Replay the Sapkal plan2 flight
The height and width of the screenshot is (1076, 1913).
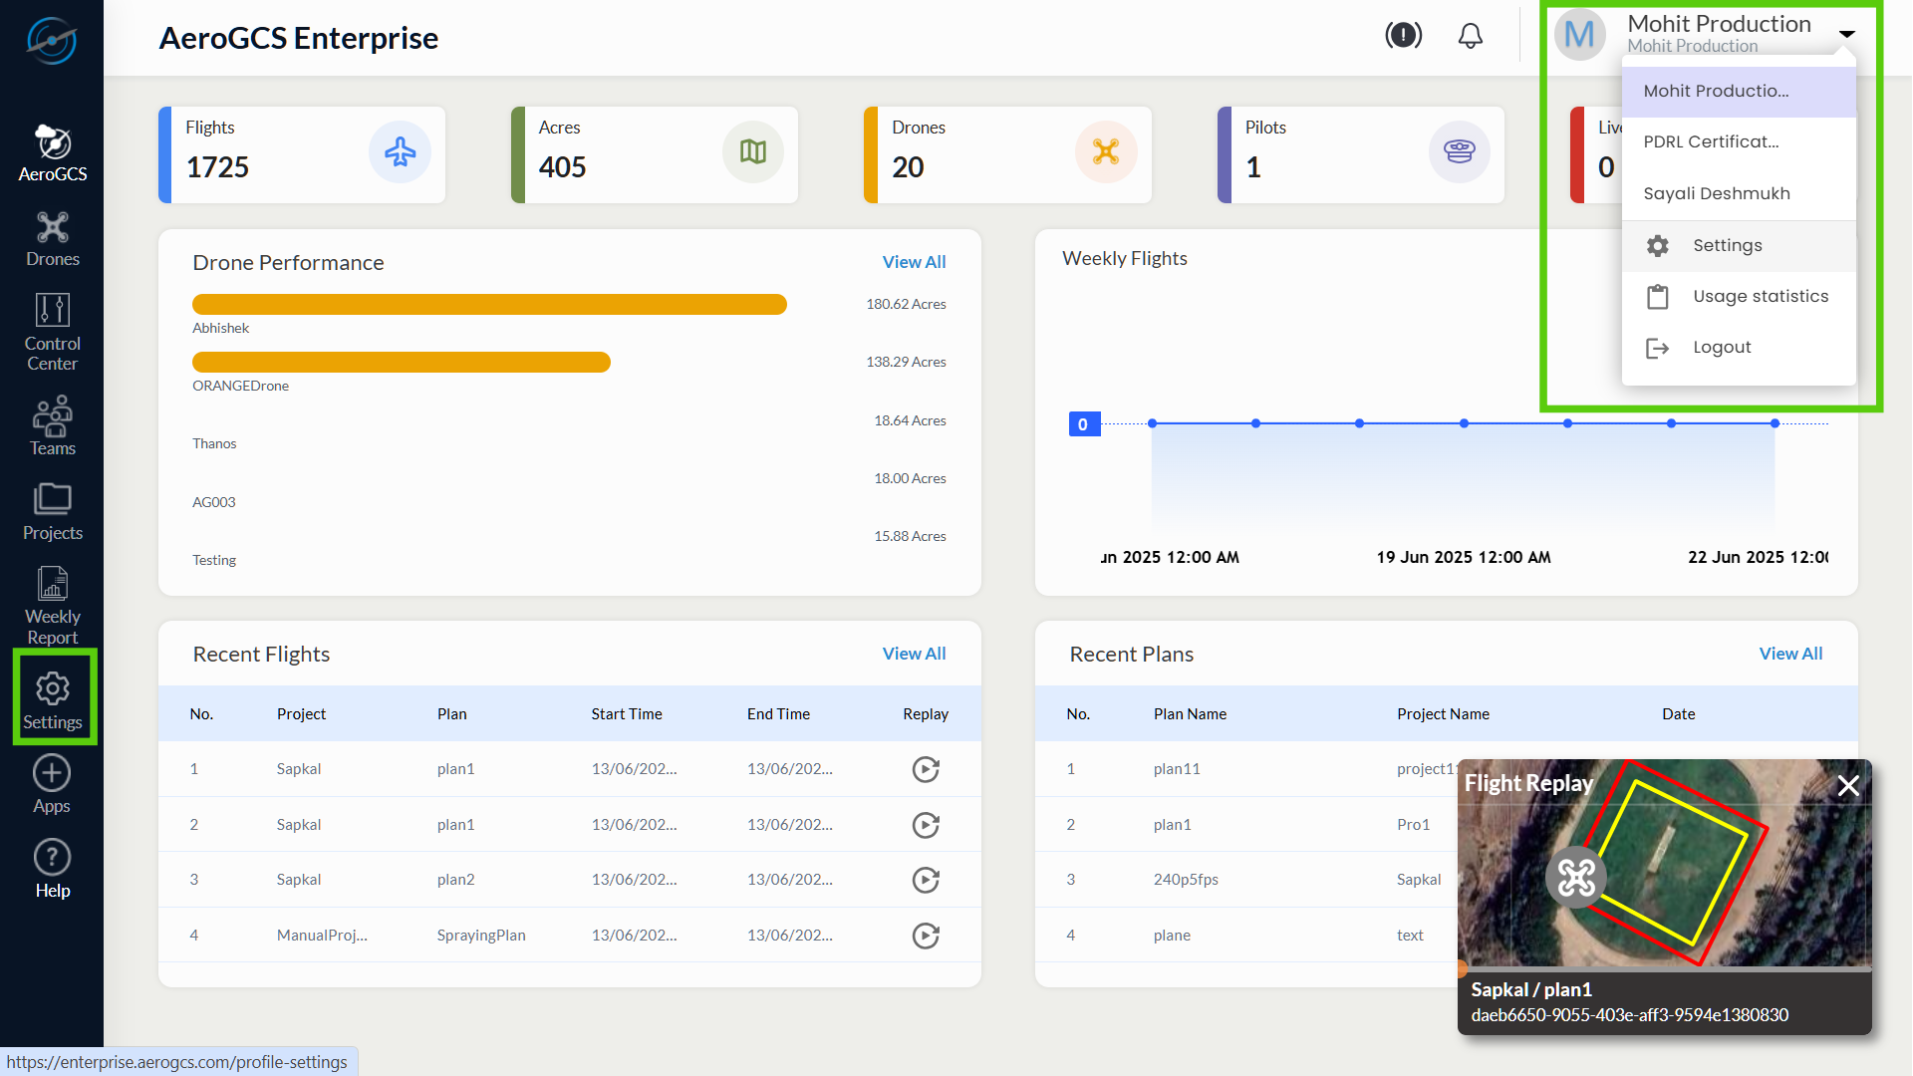(x=926, y=880)
